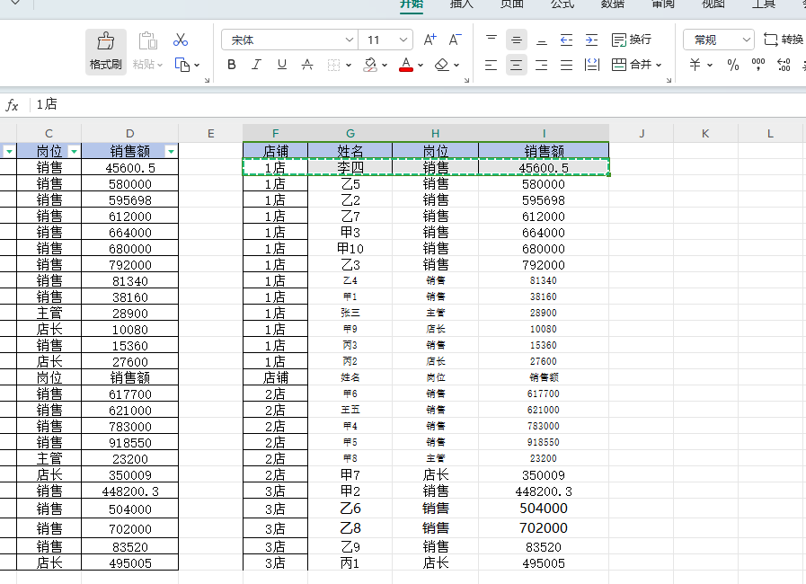Align text right horizontally
The width and height of the screenshot is (806, 584).
[x=541, y=65]
